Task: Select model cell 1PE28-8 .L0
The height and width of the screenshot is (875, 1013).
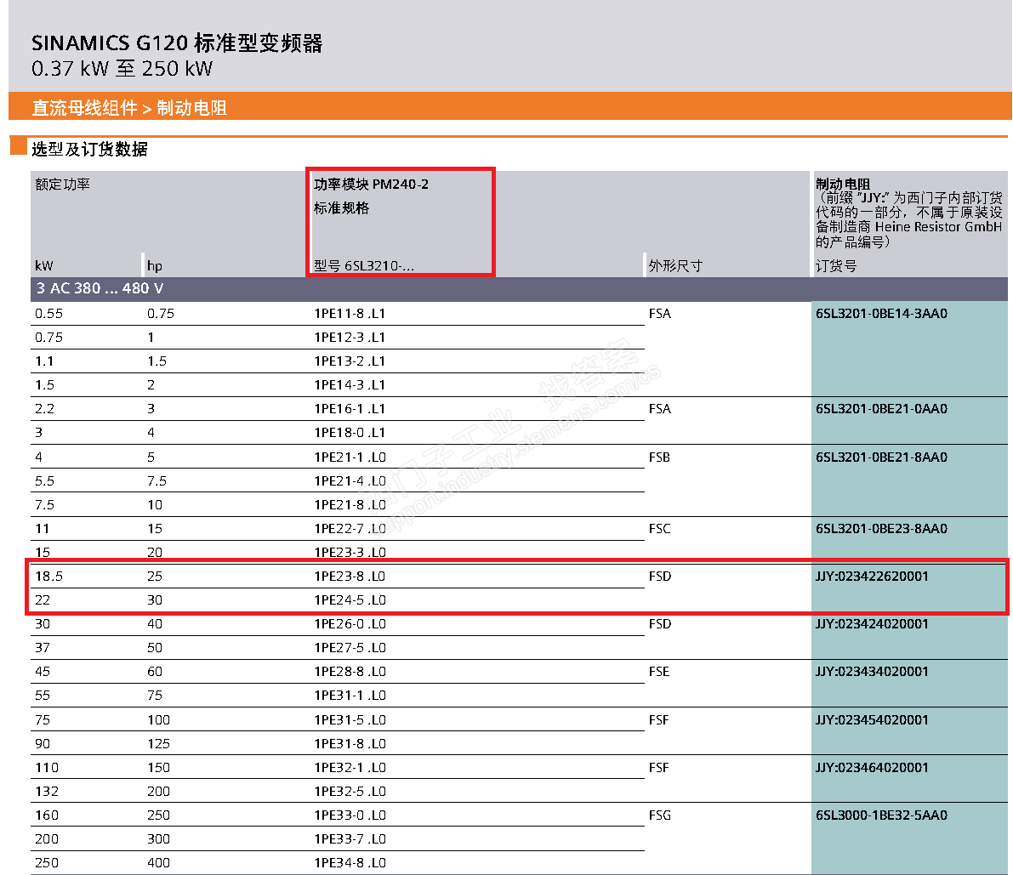Action: (350, 672)
